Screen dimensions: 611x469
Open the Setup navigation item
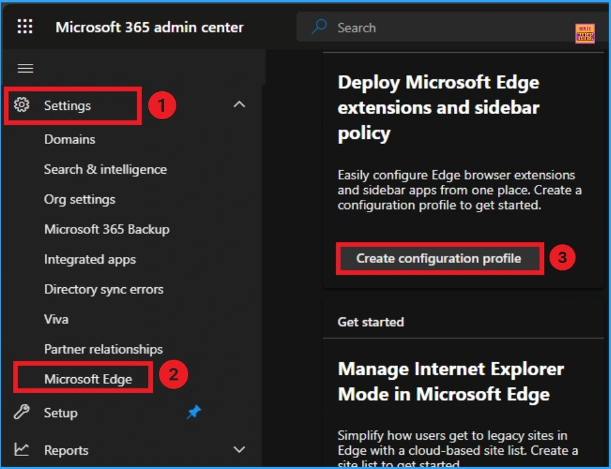[x=61, y=413]
